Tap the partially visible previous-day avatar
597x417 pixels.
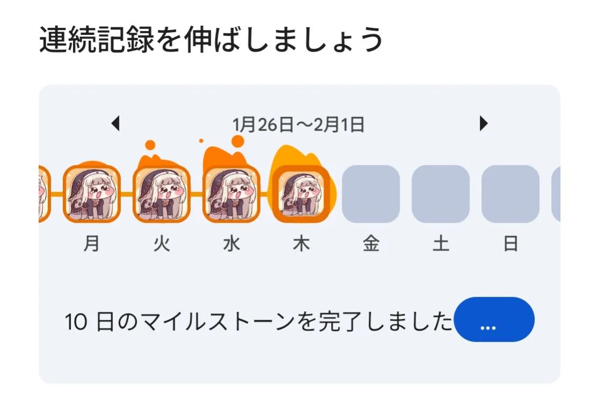(x=45, y=194)
